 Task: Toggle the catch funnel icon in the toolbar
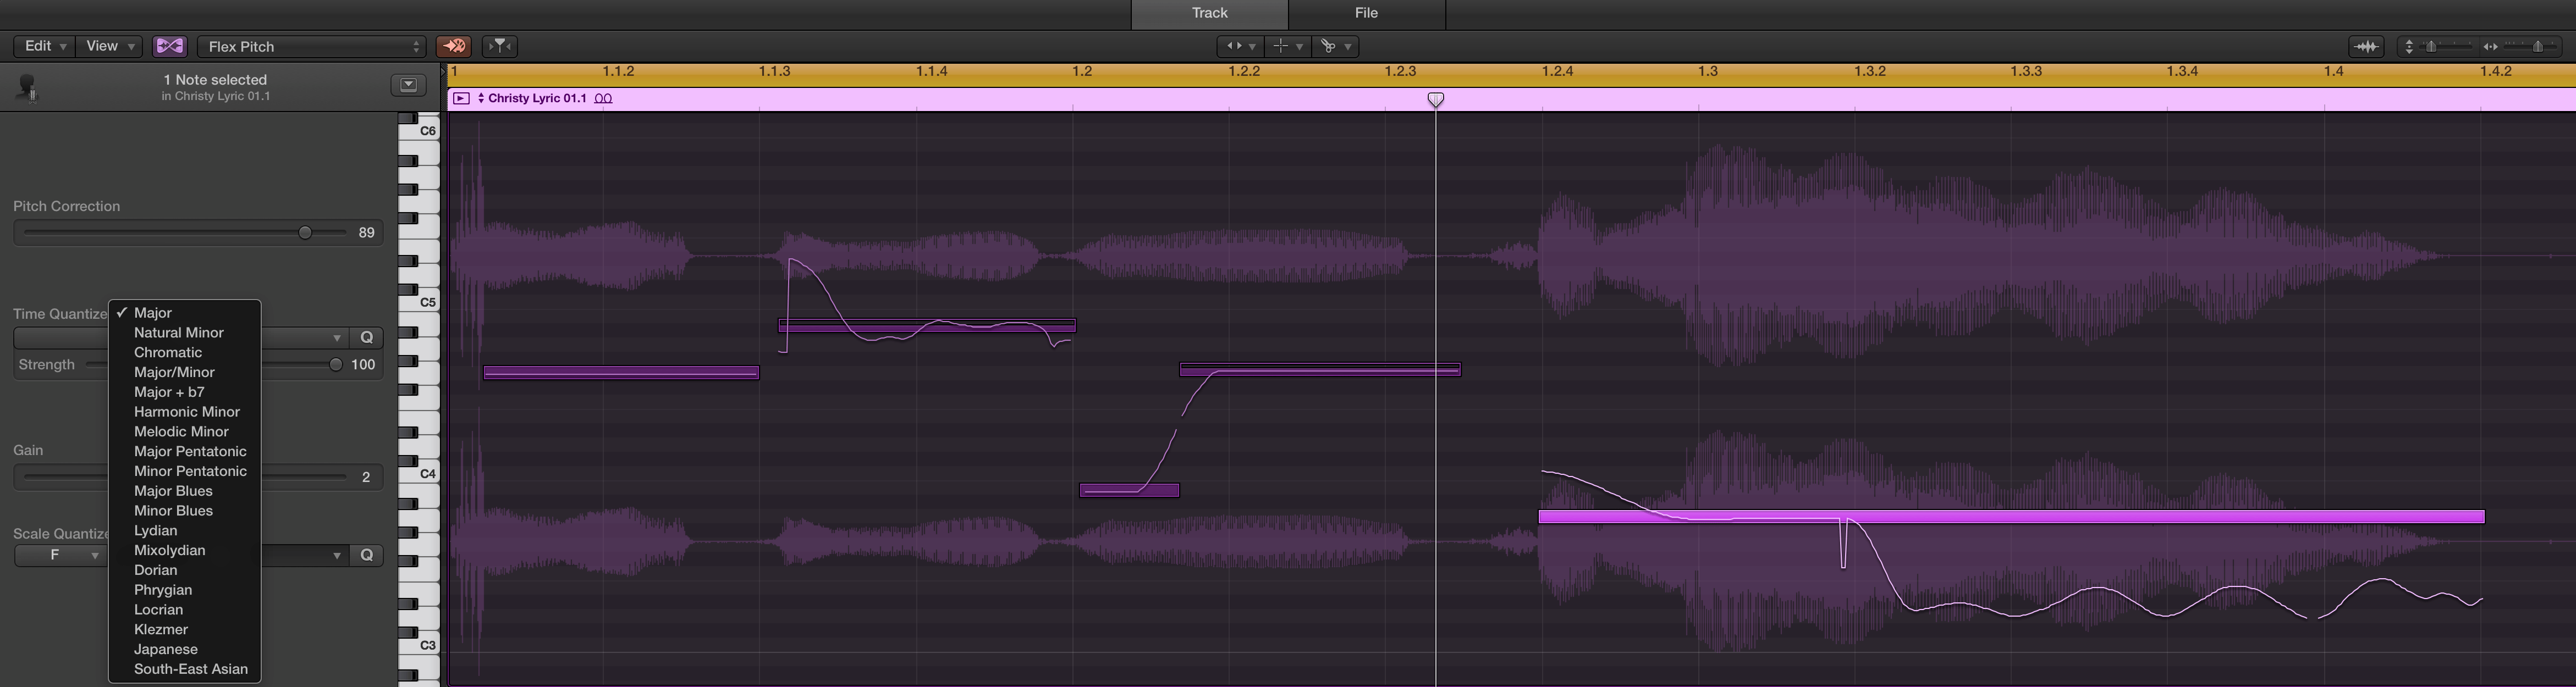499,46
